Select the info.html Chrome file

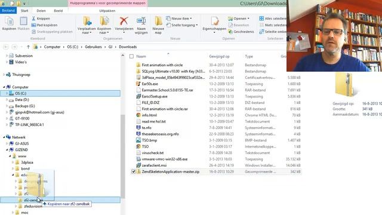(x=149, y=115)
